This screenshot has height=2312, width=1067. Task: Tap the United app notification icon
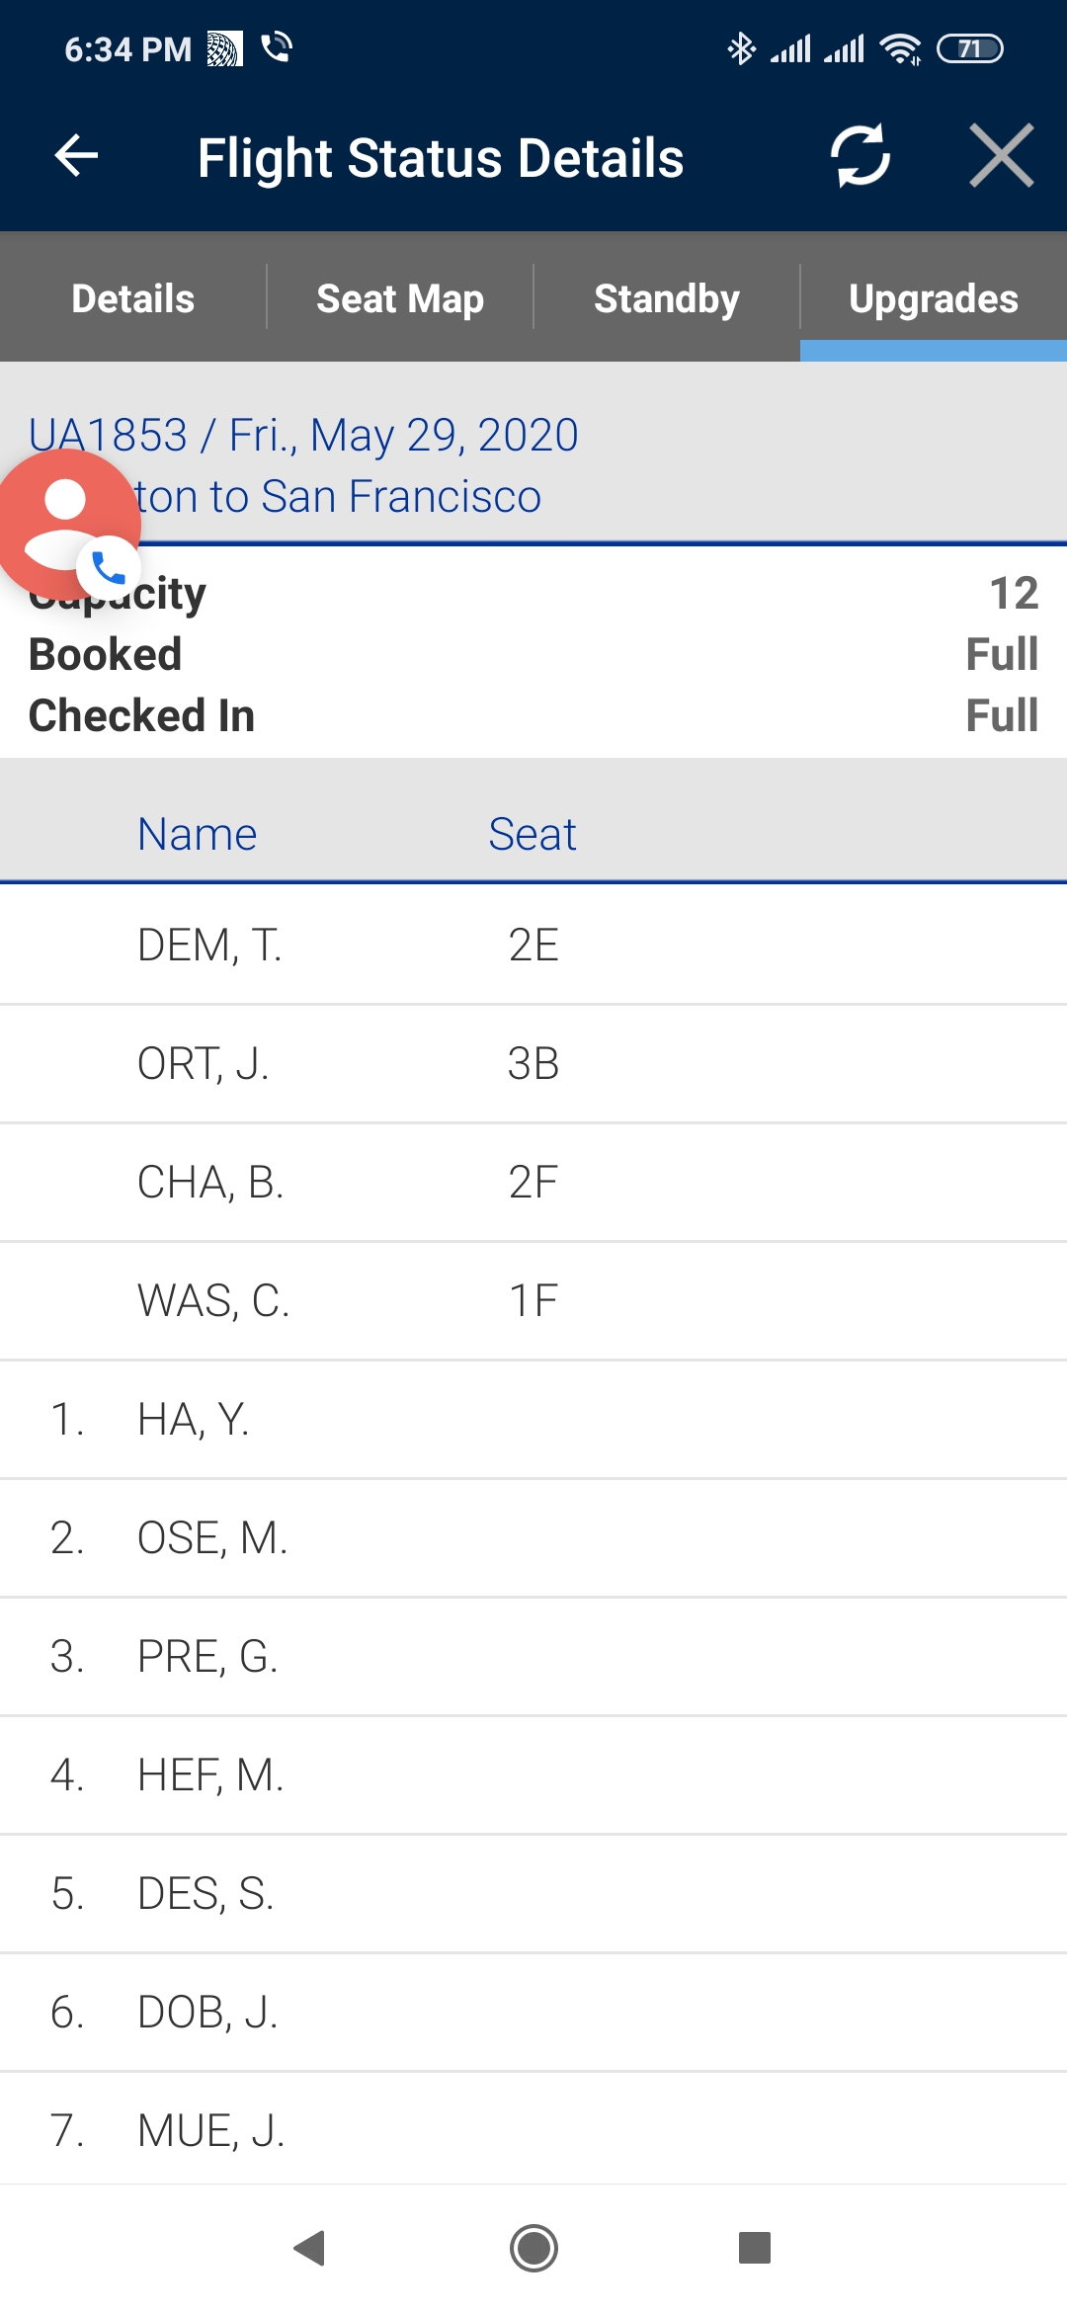pos(223,48)
